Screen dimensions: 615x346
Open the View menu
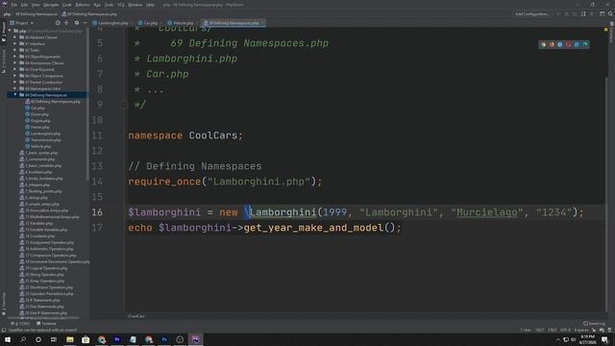36,5
